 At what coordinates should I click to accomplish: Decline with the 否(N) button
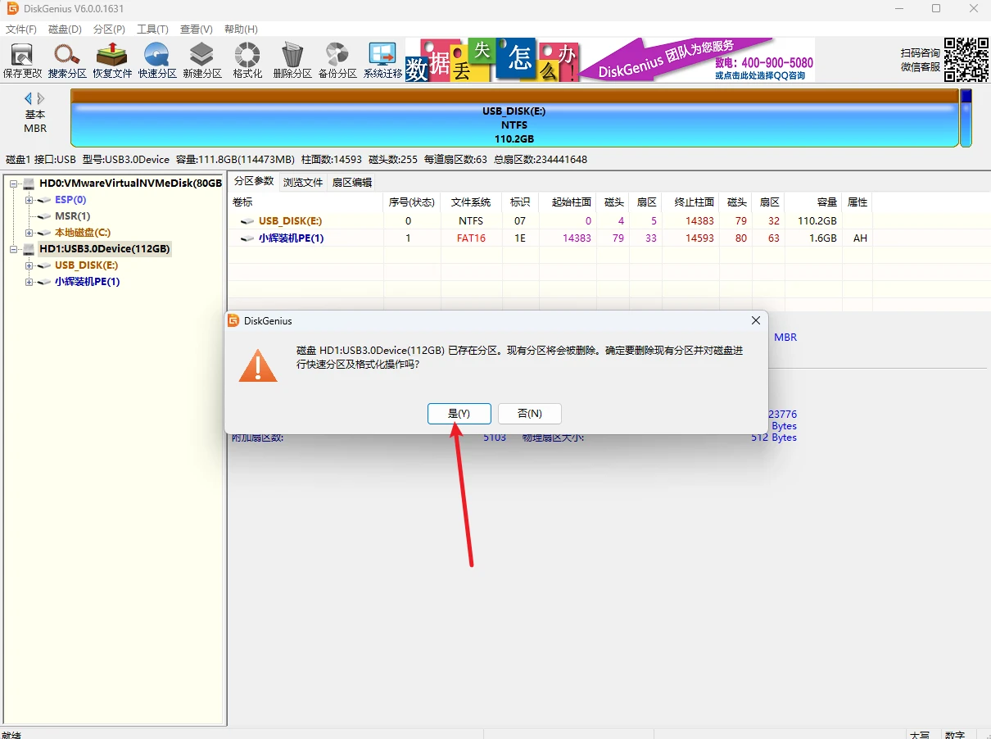(x=531, y=414)
